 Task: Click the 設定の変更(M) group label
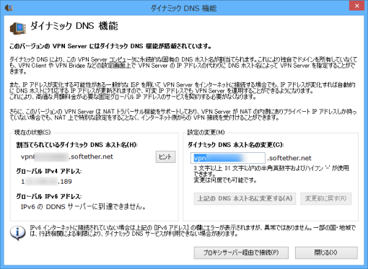click(x=206, y=133)
